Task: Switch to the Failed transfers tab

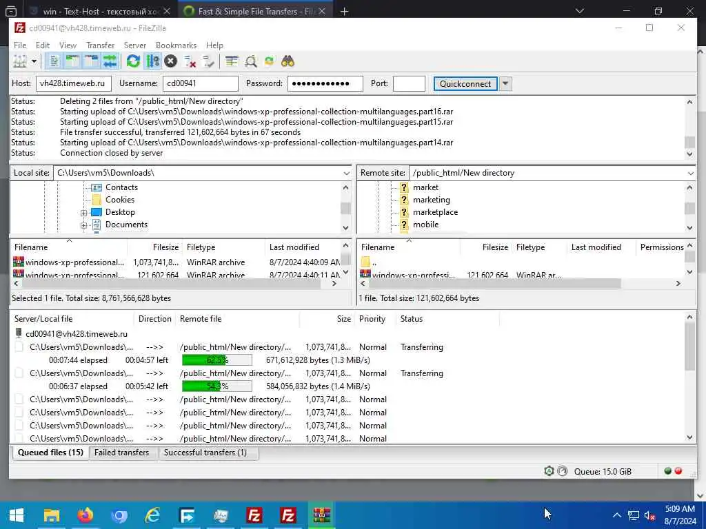Action: tap(121, 453)
